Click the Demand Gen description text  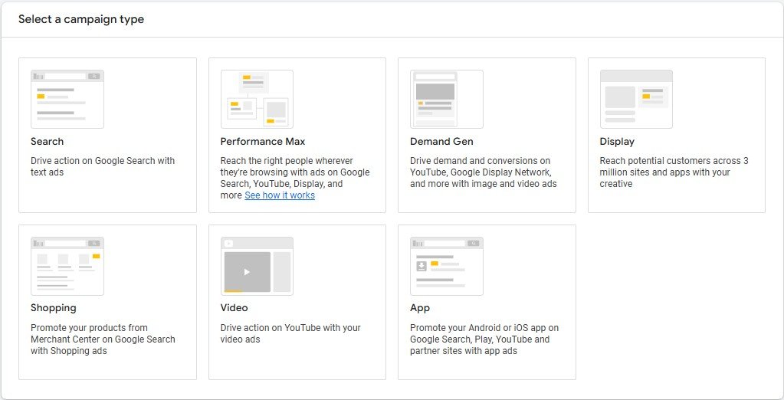483,172
